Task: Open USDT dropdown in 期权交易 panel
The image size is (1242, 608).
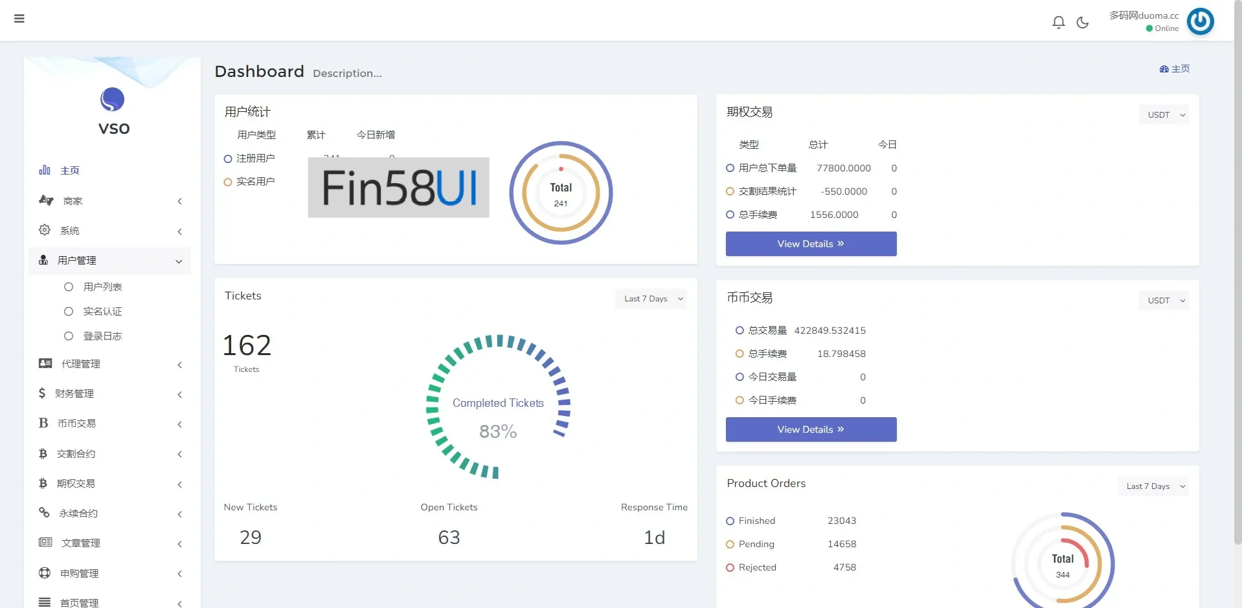Action: point(1164,115)
